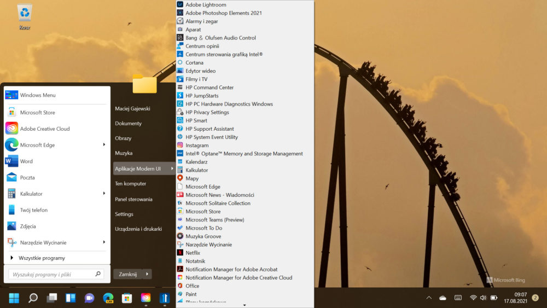
Task: Open notification badge showing 2
Action: tap(536, 298)
